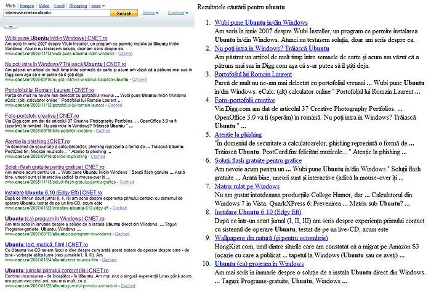Open the Shopping search tab
The height and width of the screenshot is (291, 431).
pyautogui.click(x=78, y=6)
